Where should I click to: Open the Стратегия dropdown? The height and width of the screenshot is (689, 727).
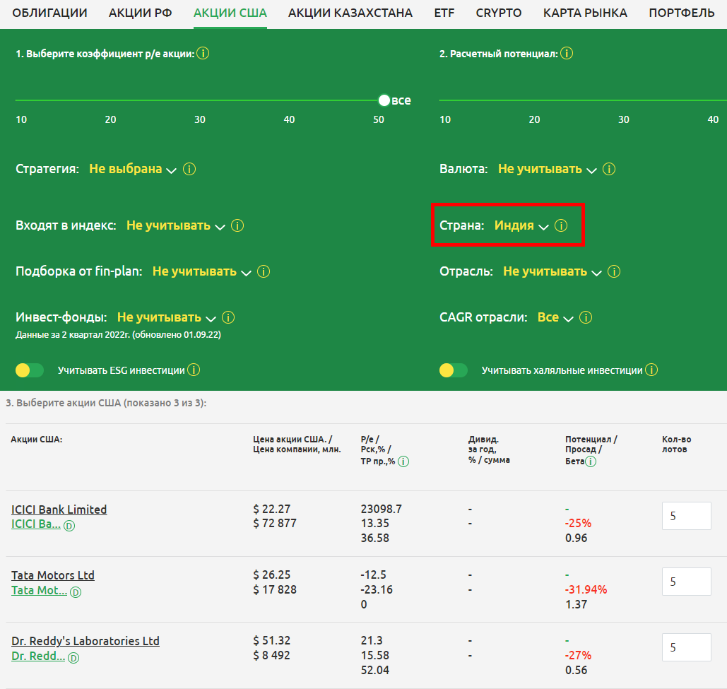(x=132, y=170)
